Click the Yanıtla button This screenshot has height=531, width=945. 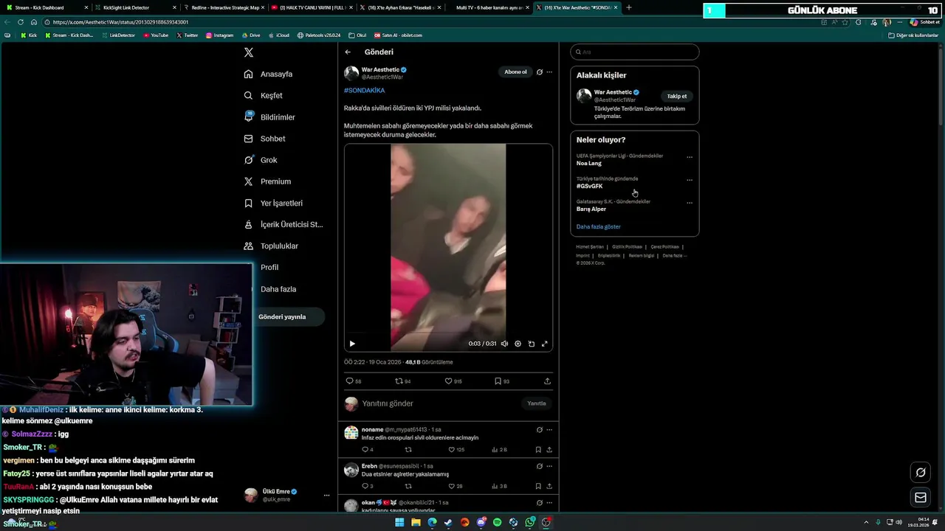point(537,403)
